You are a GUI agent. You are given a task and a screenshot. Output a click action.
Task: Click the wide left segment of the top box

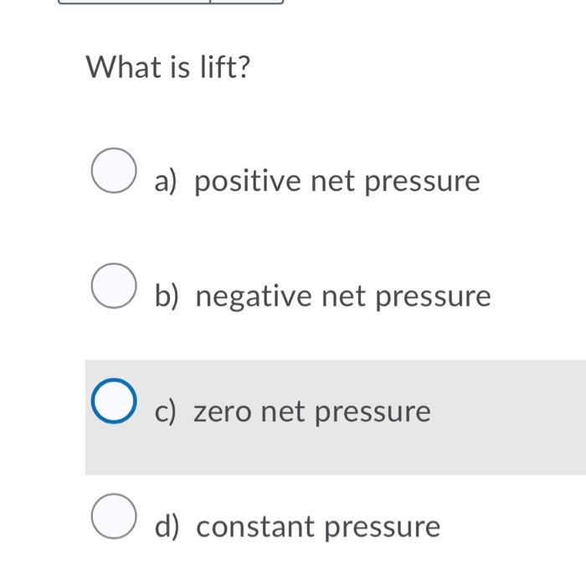(x=134, y=2)
